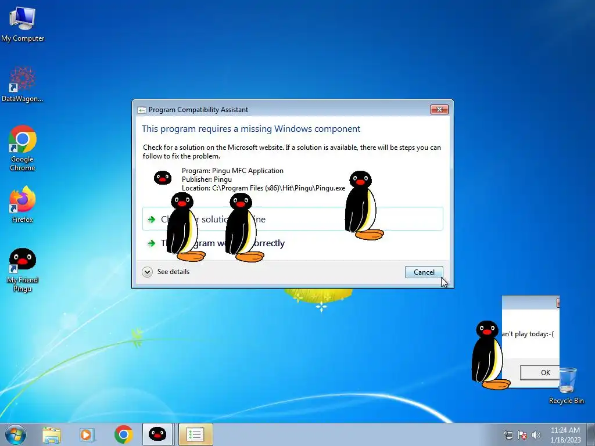The height and width of the screenshot is (446, 595).
Task: Open My Friend Pingu desktop shortcut
Action: pyautogui.click(x=23, y=270)
